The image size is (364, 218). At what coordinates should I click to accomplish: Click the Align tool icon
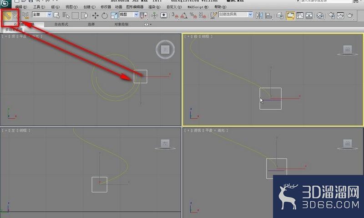click(x=268, y=16)
